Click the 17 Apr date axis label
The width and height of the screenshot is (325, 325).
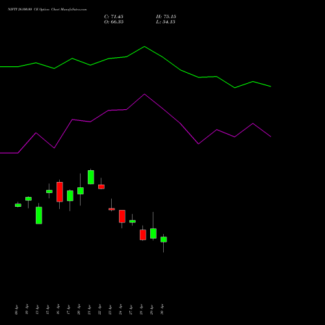(69, 310)
